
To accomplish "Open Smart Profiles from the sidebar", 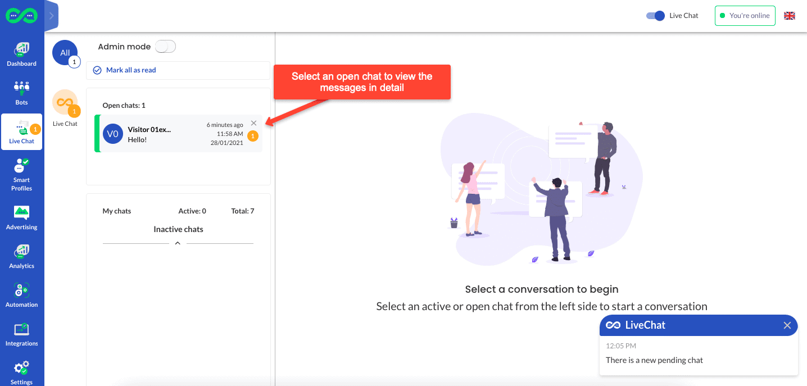I will [x=21, y=173].
